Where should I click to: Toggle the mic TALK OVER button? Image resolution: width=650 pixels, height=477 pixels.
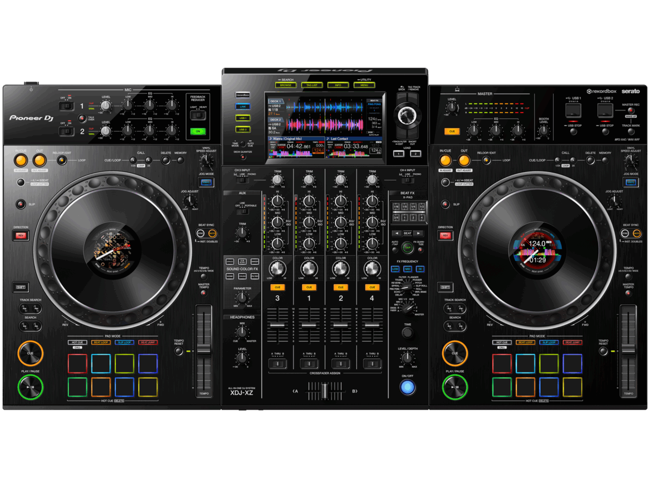point(81,118)
